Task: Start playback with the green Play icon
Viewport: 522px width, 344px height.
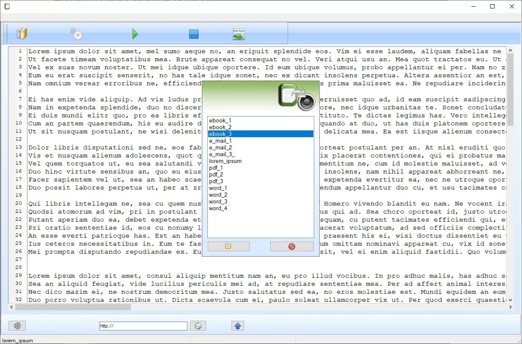Action: pos(135,34)
